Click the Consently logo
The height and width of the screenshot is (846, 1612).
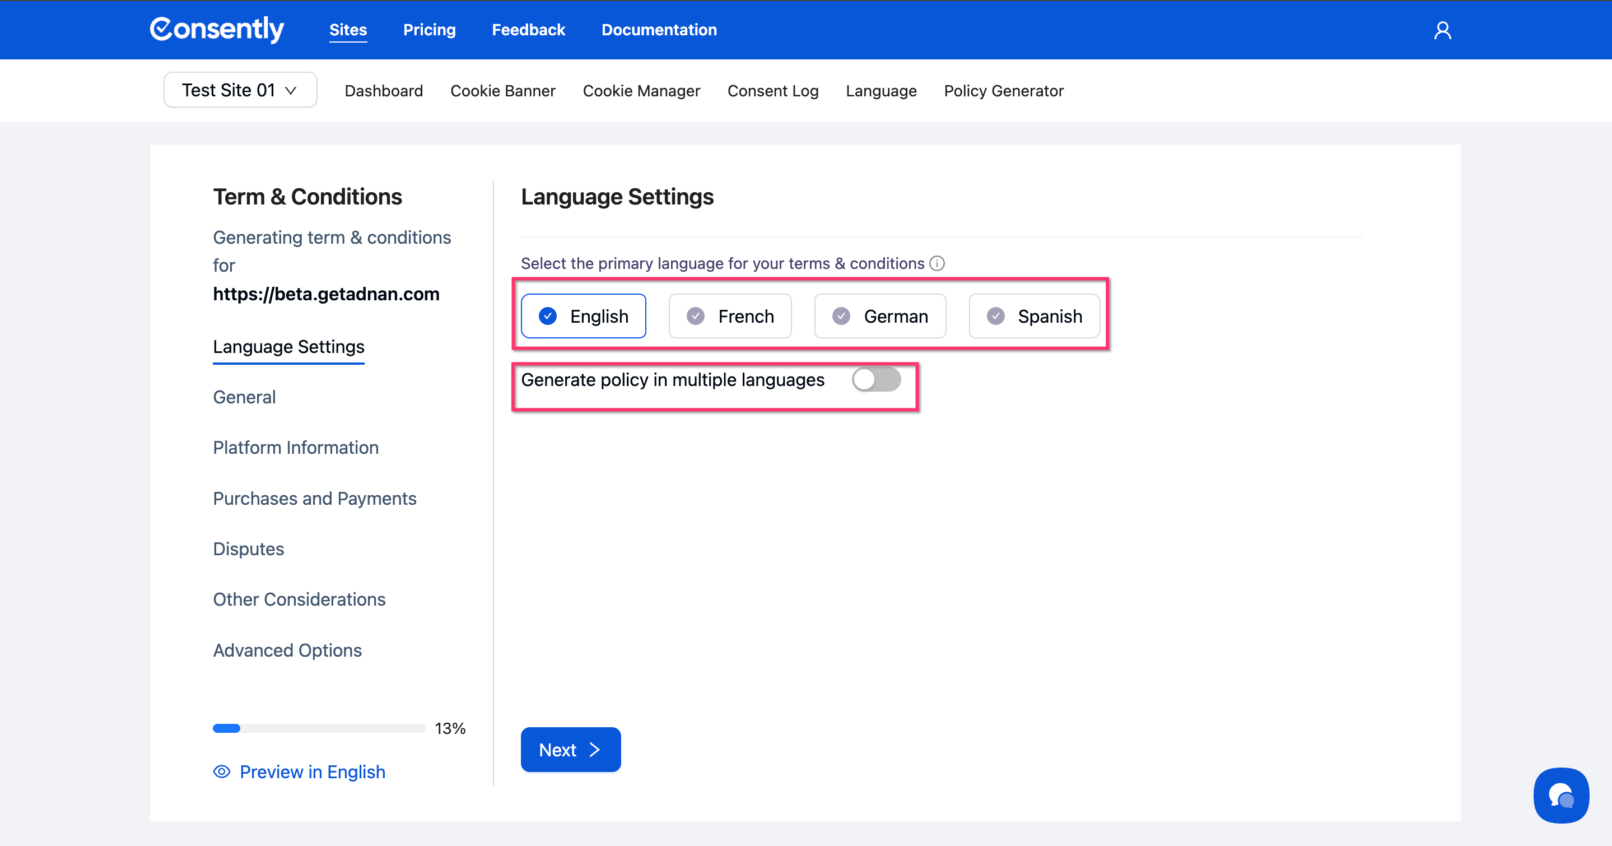[x=217, y=29]
